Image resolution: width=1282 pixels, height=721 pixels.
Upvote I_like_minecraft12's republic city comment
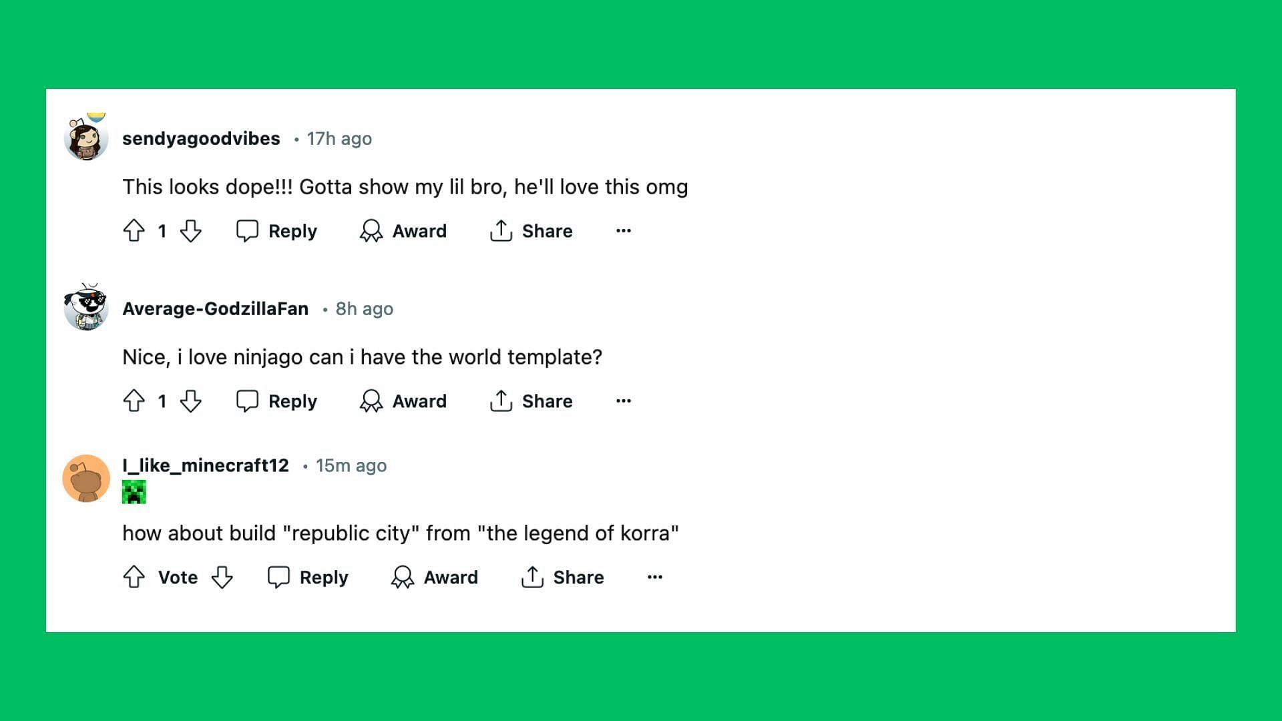click(x=134, y=577)
